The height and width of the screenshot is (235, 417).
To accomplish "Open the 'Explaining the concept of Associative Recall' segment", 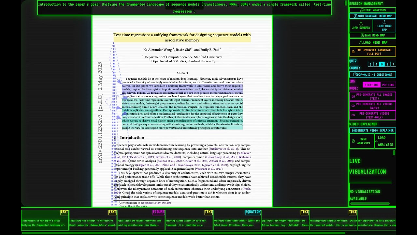I will 93,220.
